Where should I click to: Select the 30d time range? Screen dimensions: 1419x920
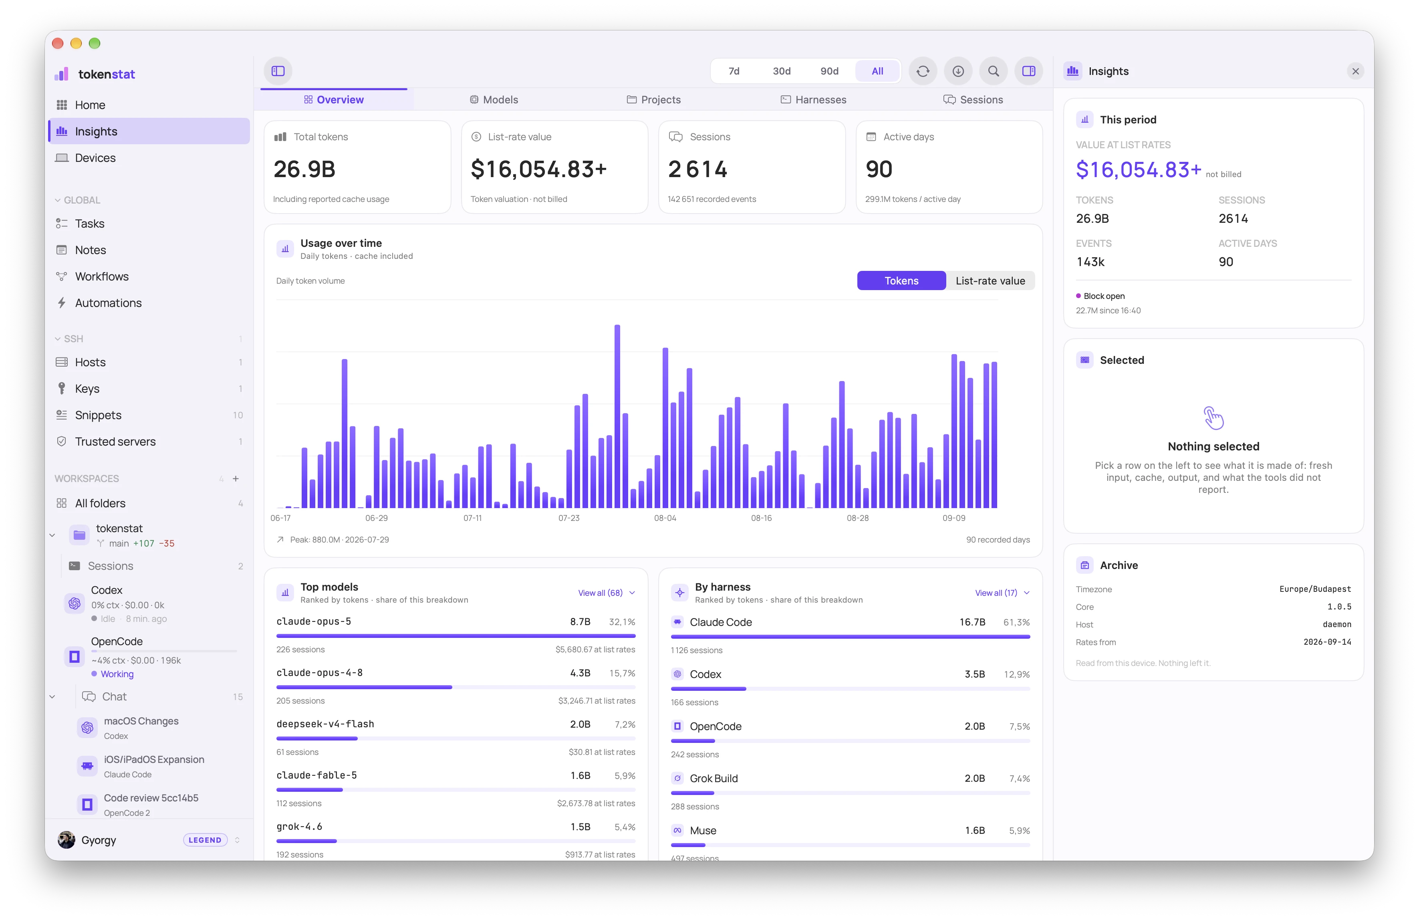[782, 71]
